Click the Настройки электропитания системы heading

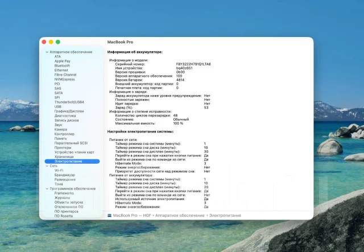coord(140,131)
